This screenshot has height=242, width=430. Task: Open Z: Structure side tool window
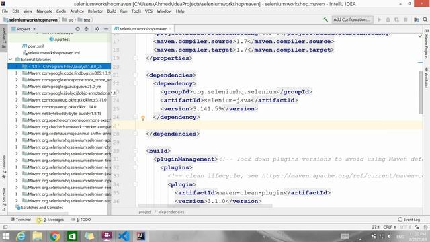click(x=4, y=198)
